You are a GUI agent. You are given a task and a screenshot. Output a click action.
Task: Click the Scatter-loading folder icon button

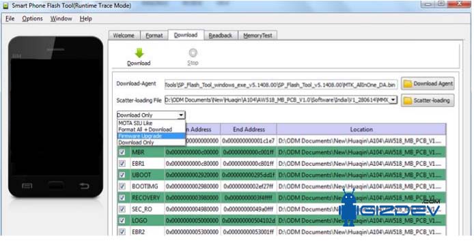(x=428, y=100)
